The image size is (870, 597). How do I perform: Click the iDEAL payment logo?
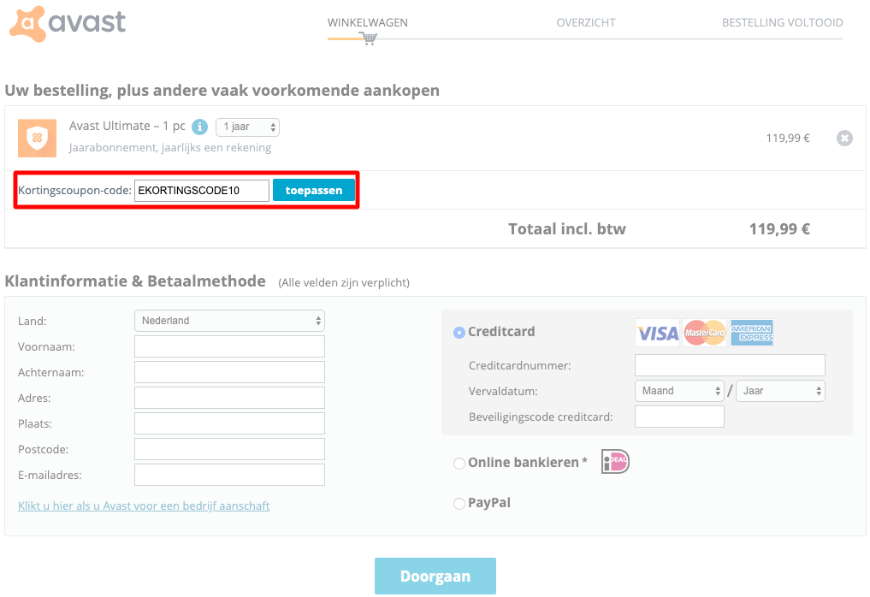615,462
